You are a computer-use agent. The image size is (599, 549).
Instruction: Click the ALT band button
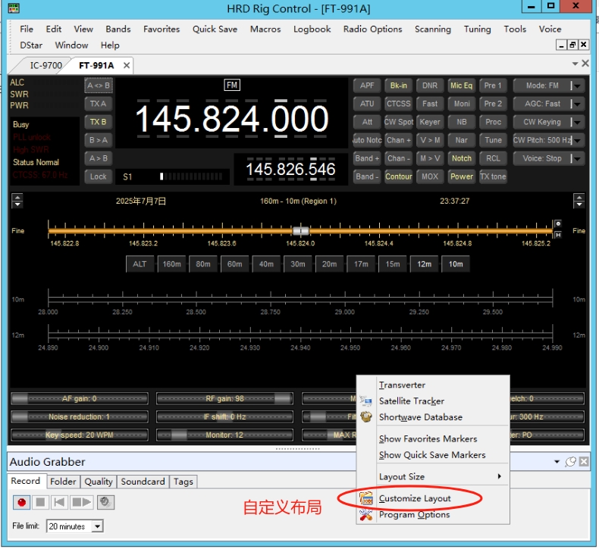pos(140,264)
